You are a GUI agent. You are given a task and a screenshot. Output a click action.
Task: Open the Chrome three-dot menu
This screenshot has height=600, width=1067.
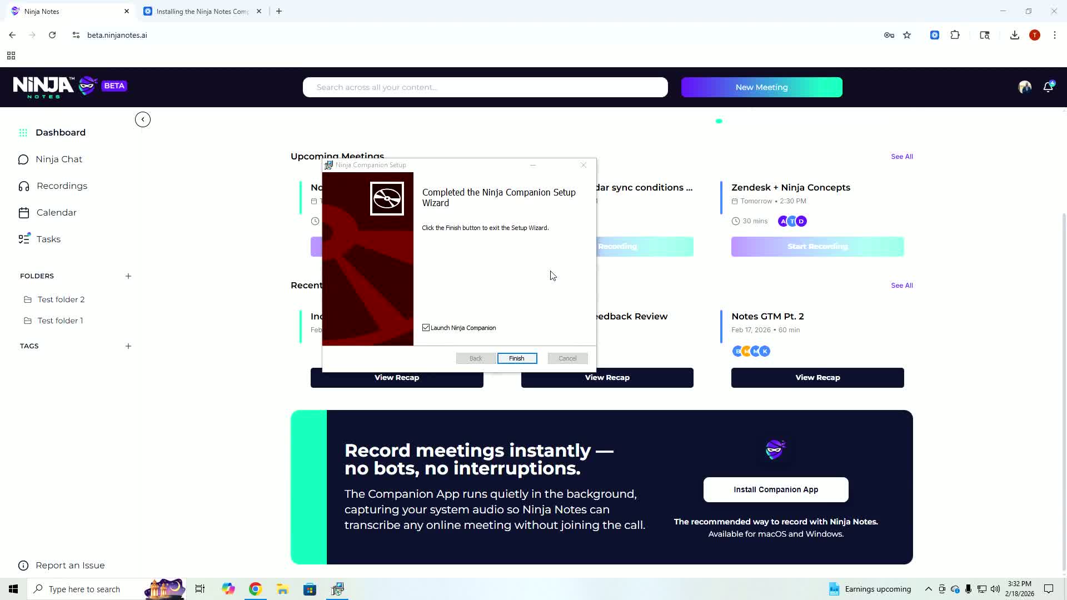(x=1055, y=35)
